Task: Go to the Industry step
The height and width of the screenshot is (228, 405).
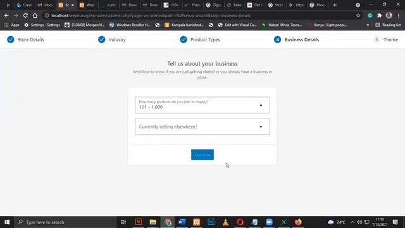Action: point(112,39)
